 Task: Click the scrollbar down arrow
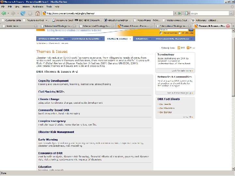[x=233, y=169]
